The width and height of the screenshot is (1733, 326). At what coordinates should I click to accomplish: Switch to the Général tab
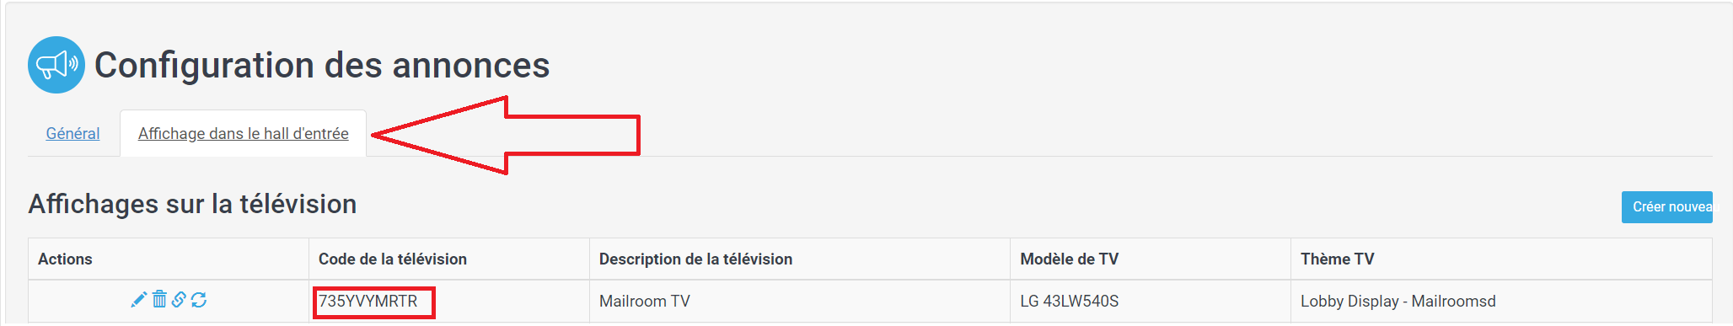(72, 133)
